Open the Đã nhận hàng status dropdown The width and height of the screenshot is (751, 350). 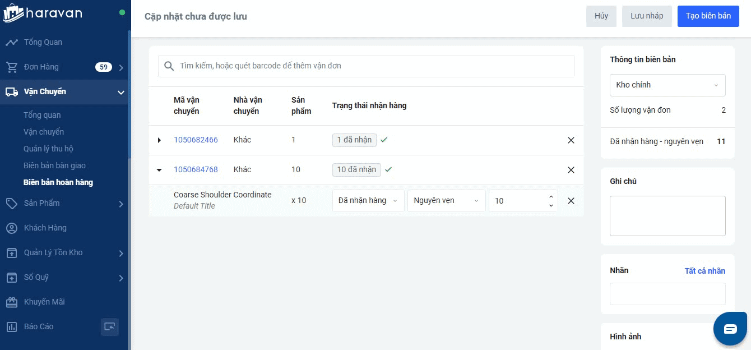click(x=368, y=201)
